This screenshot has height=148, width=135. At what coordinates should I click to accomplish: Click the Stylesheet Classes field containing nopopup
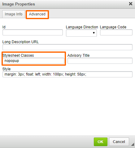click(33, 61)
